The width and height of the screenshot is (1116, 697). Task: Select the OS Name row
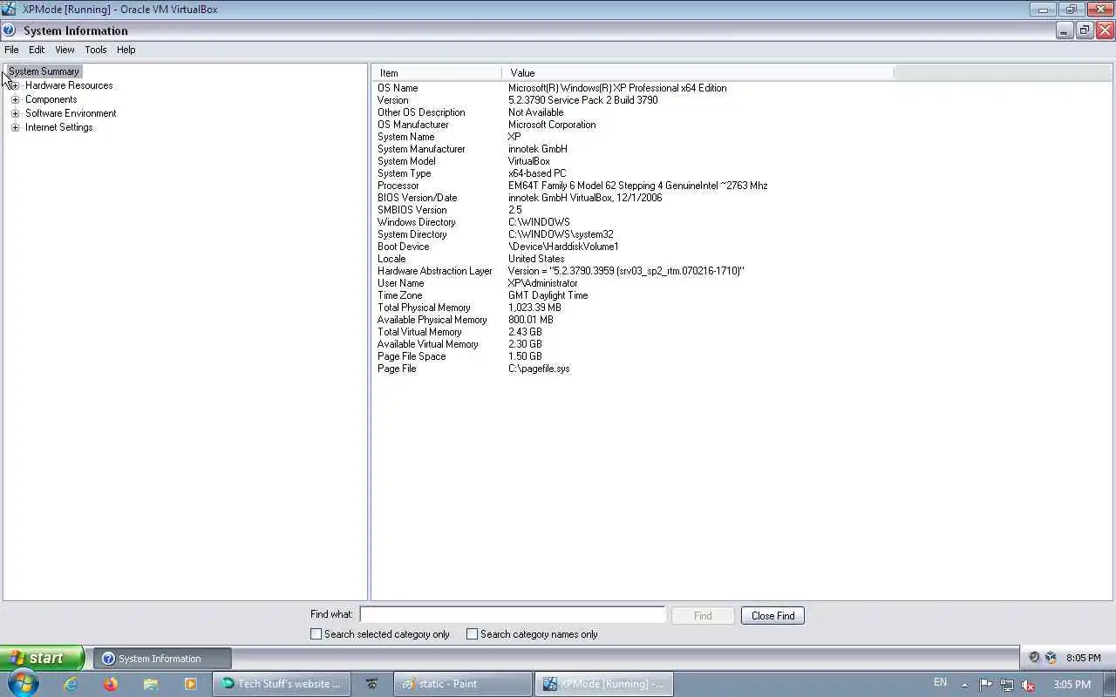coord(633,88)
